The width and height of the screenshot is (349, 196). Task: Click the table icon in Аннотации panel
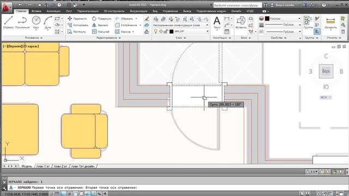(227, 32)
